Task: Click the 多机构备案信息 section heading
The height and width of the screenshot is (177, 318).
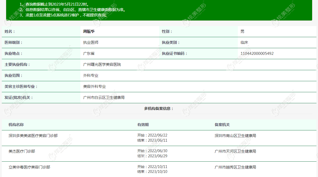Action: point(159,109)
